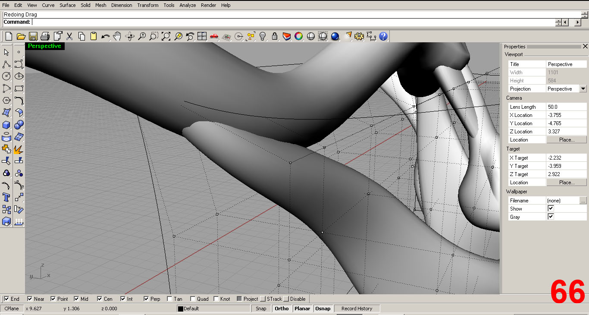Viewport: 589px width, 315px height.
Task: Select the Polyline tool in left sidebar
Action: pos(6,64)
